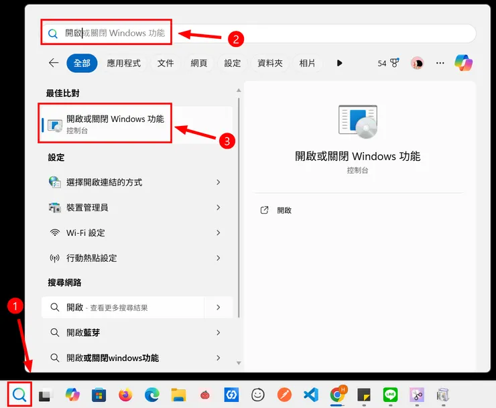Screen dimensions: 496x408
Task: Click the taskbar Search magnifier icon
Action: [x=19, y=395]
